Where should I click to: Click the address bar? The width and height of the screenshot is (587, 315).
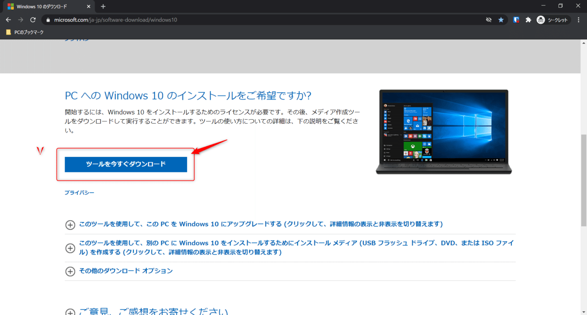183,20
